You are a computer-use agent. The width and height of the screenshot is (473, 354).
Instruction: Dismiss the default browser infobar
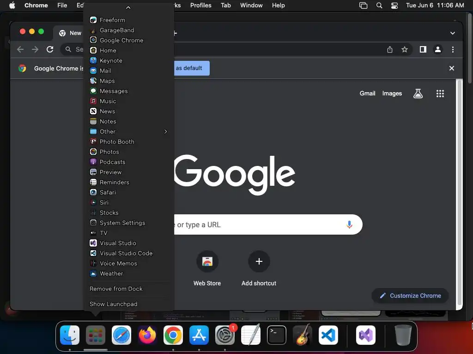click(x=452, y=68)
